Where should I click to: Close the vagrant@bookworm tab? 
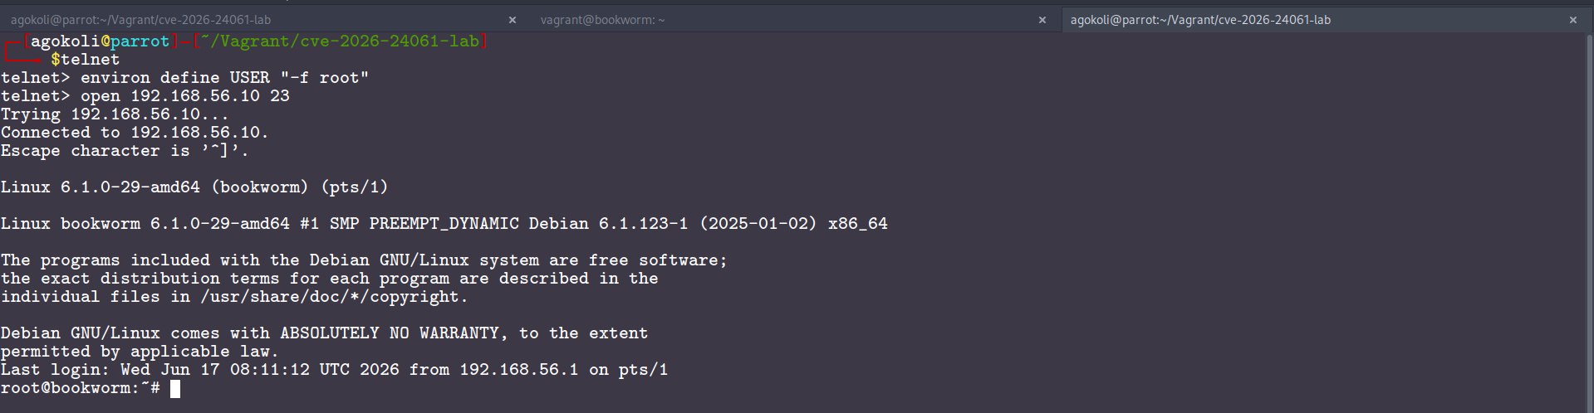1042,20
